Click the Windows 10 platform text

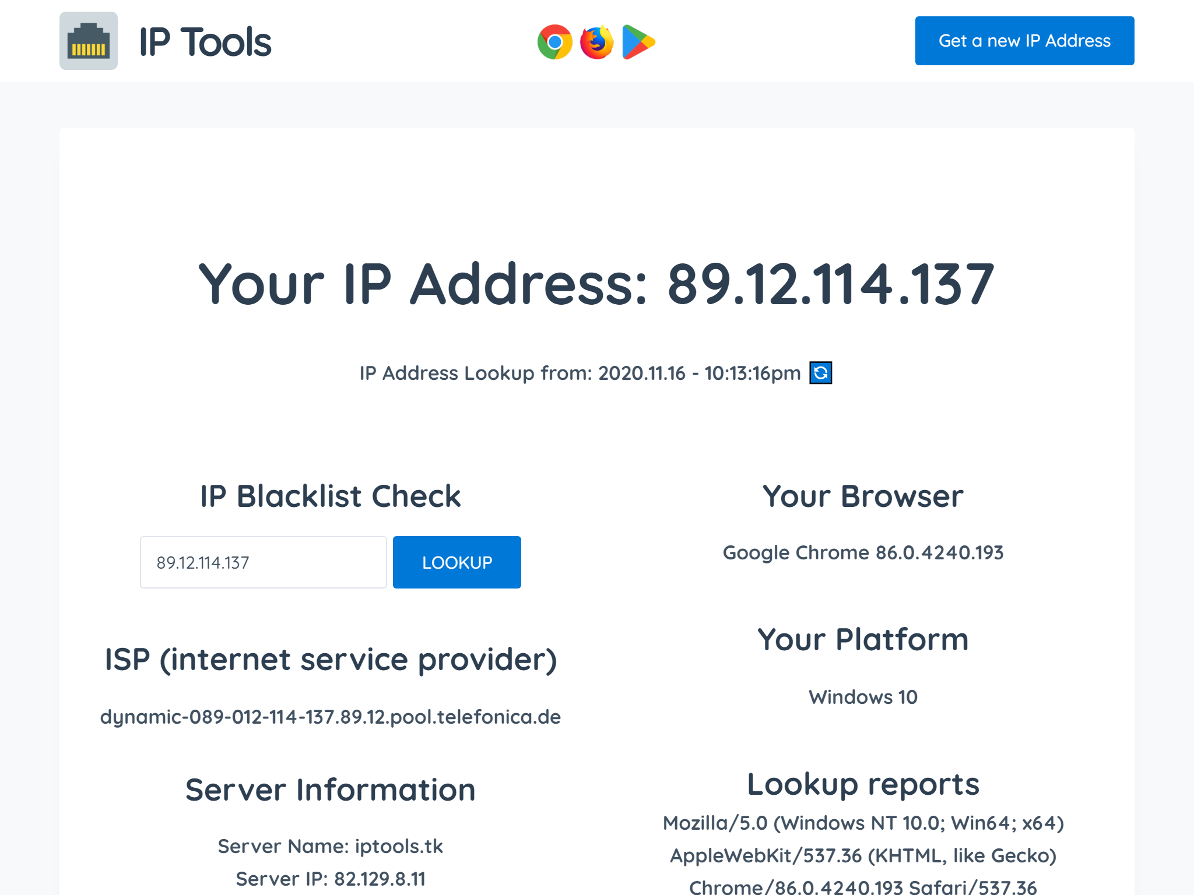(x=862, y=696)
